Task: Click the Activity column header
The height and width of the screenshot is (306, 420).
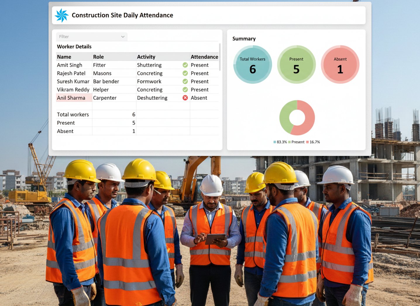Action: pos(146,57)
